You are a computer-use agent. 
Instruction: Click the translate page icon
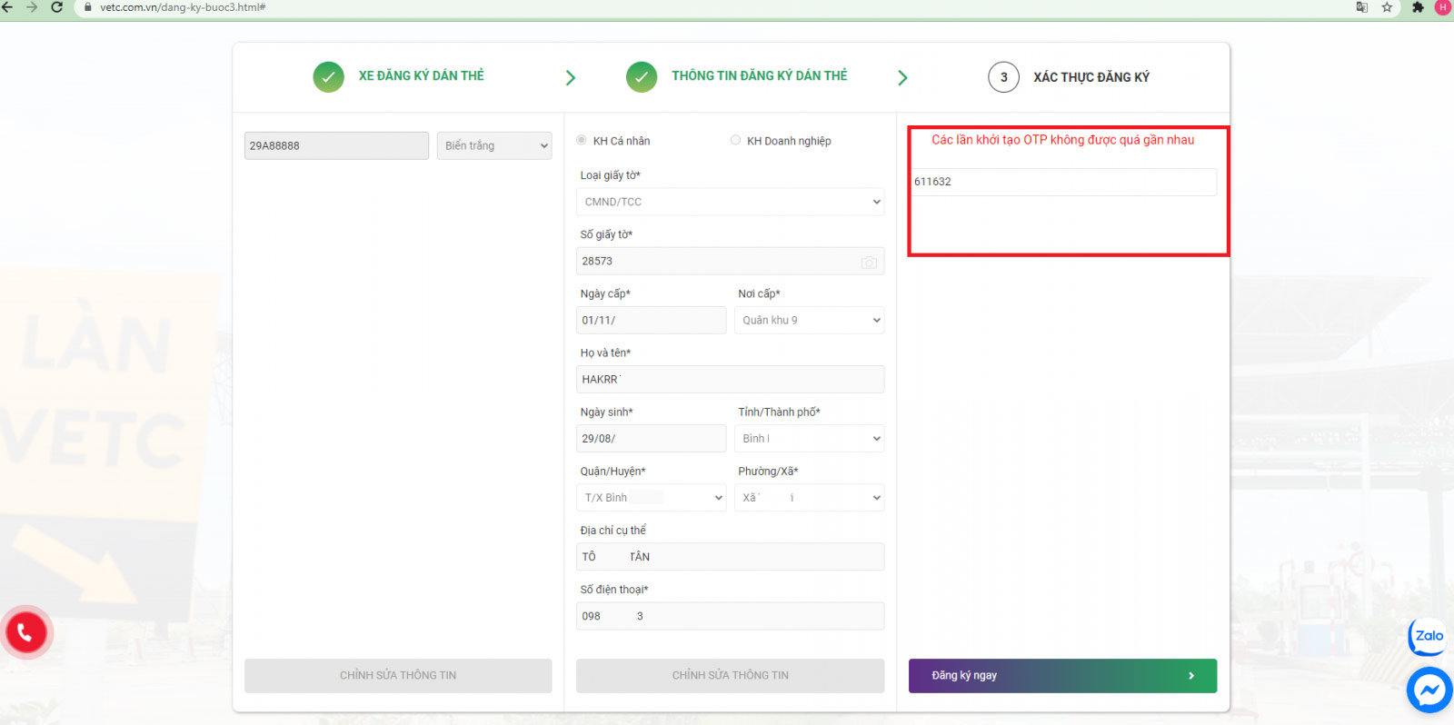(x=1361, y=7)
